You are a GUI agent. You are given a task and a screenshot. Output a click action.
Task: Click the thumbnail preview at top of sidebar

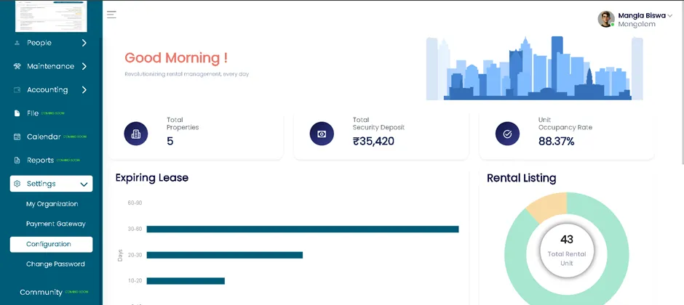point(51,16)
